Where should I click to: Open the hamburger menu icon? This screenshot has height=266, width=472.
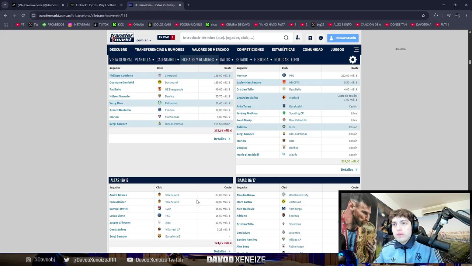click(x=356, y=50)
